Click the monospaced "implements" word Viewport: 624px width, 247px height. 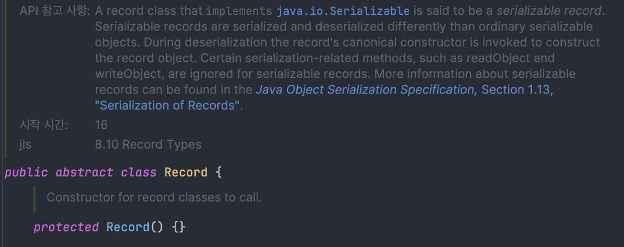(239, 11)
